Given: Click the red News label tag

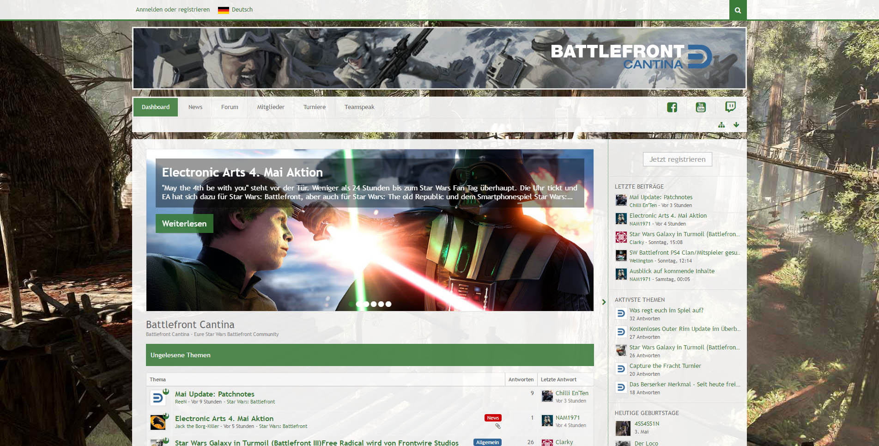Looking at the screenshot, I should 493,418.
